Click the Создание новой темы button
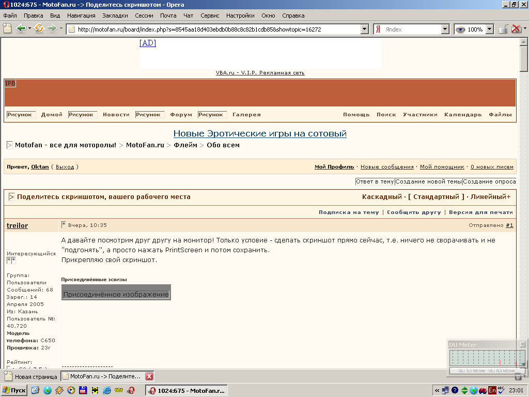This screenshot has width=529, height=397. 428,181
